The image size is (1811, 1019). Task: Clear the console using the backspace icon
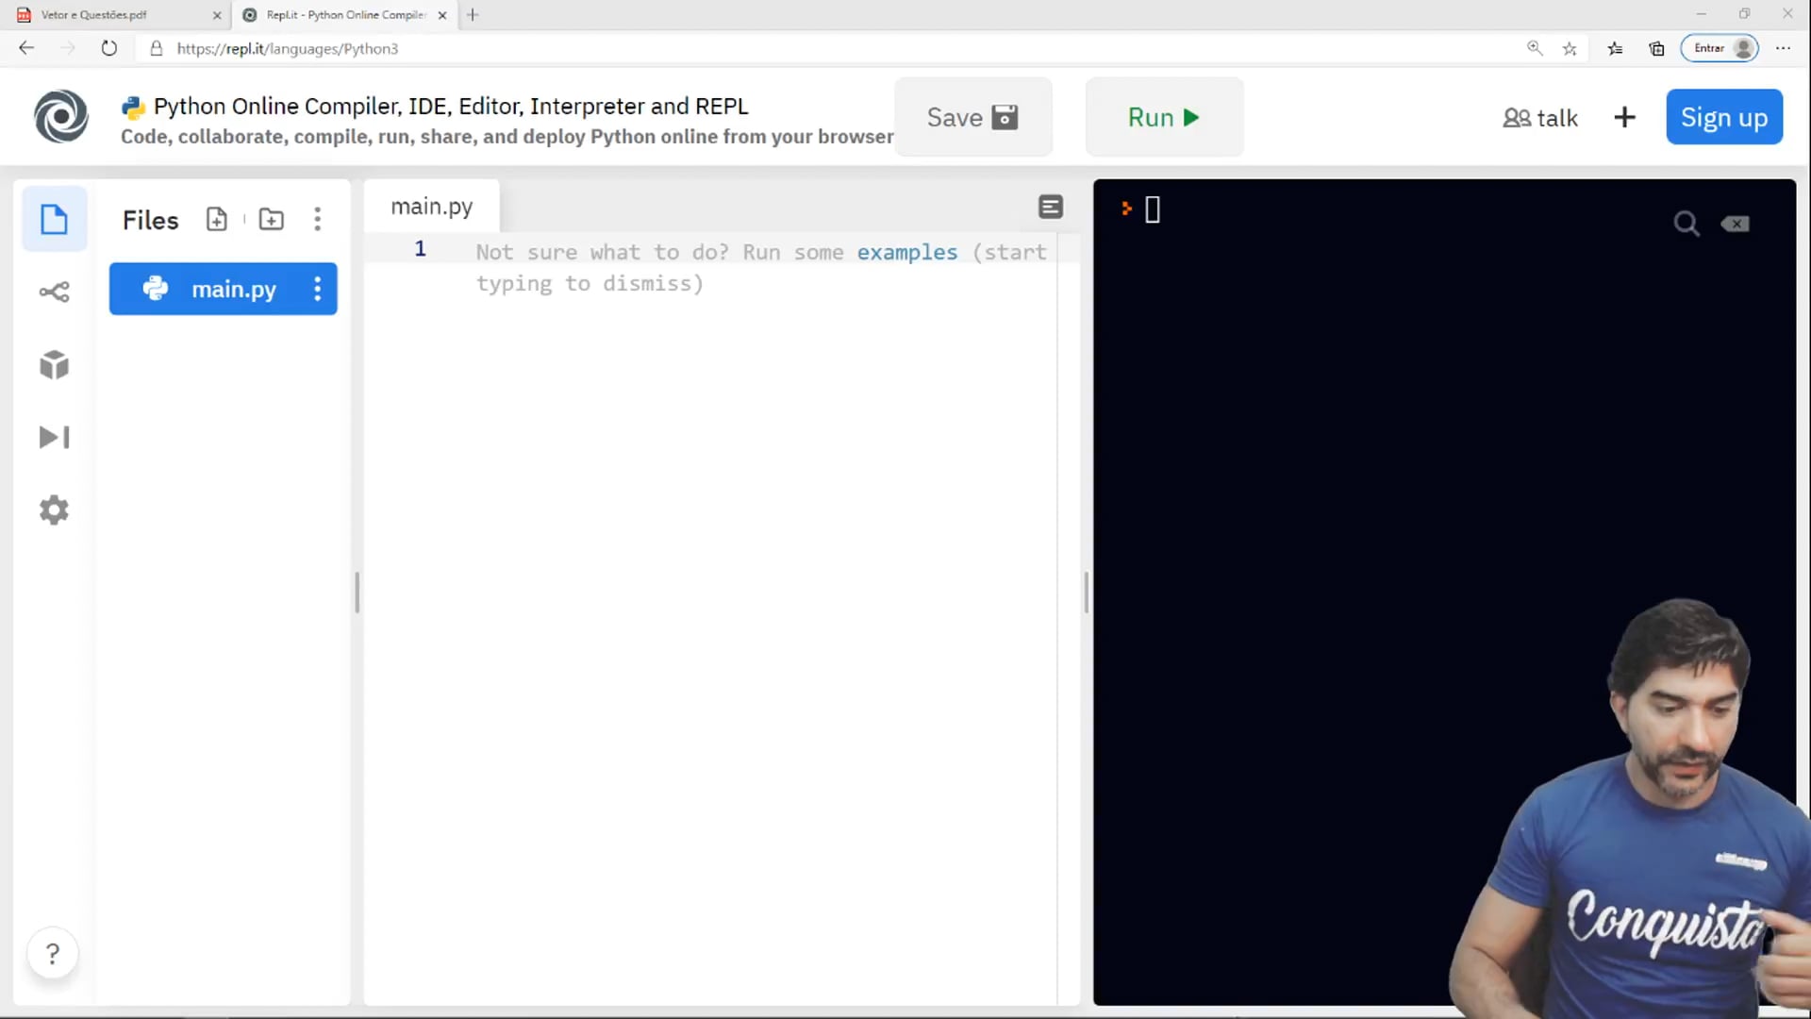[1736, 224]
